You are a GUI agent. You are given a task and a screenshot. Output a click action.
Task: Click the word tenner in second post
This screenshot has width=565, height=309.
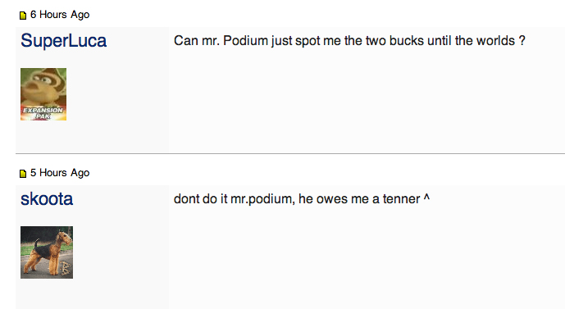402,199
